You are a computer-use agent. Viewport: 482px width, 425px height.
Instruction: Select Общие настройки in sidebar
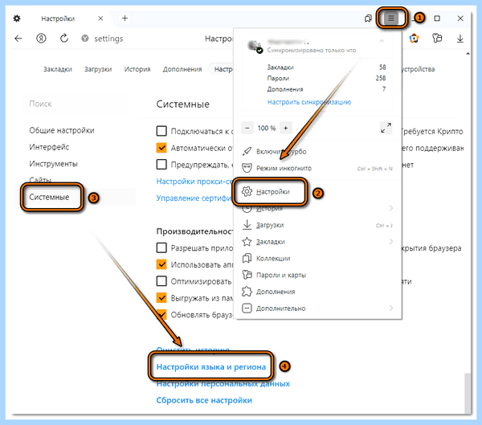point(62,130)
